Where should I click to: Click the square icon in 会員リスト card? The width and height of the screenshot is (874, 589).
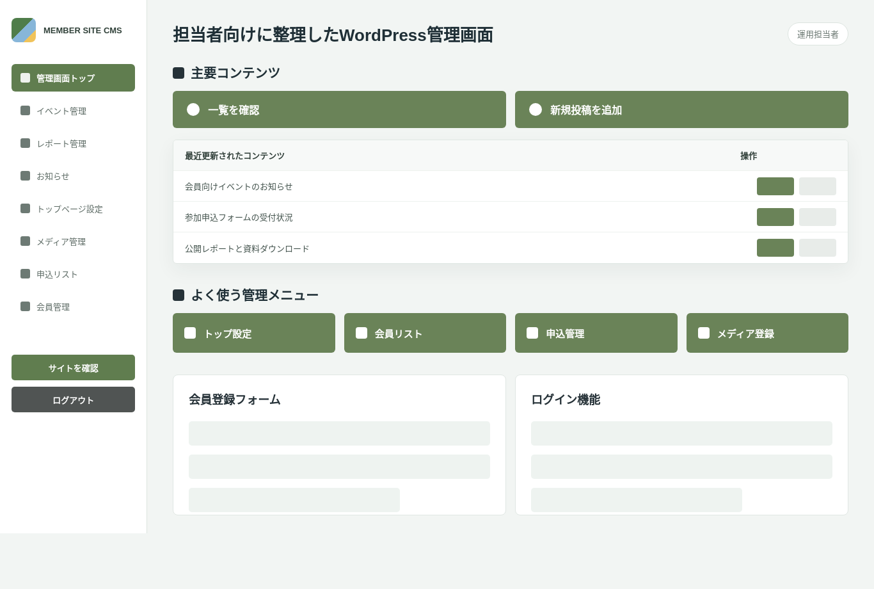point(362,333)
